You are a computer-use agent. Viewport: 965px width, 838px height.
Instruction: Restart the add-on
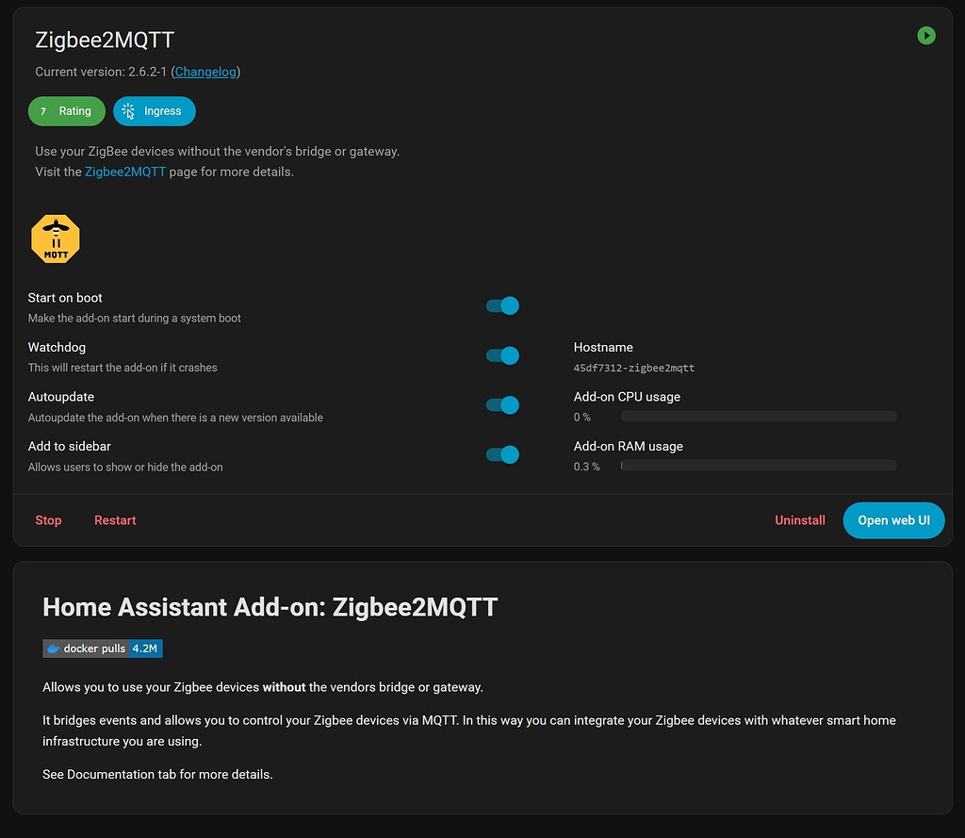pos(115,520)
